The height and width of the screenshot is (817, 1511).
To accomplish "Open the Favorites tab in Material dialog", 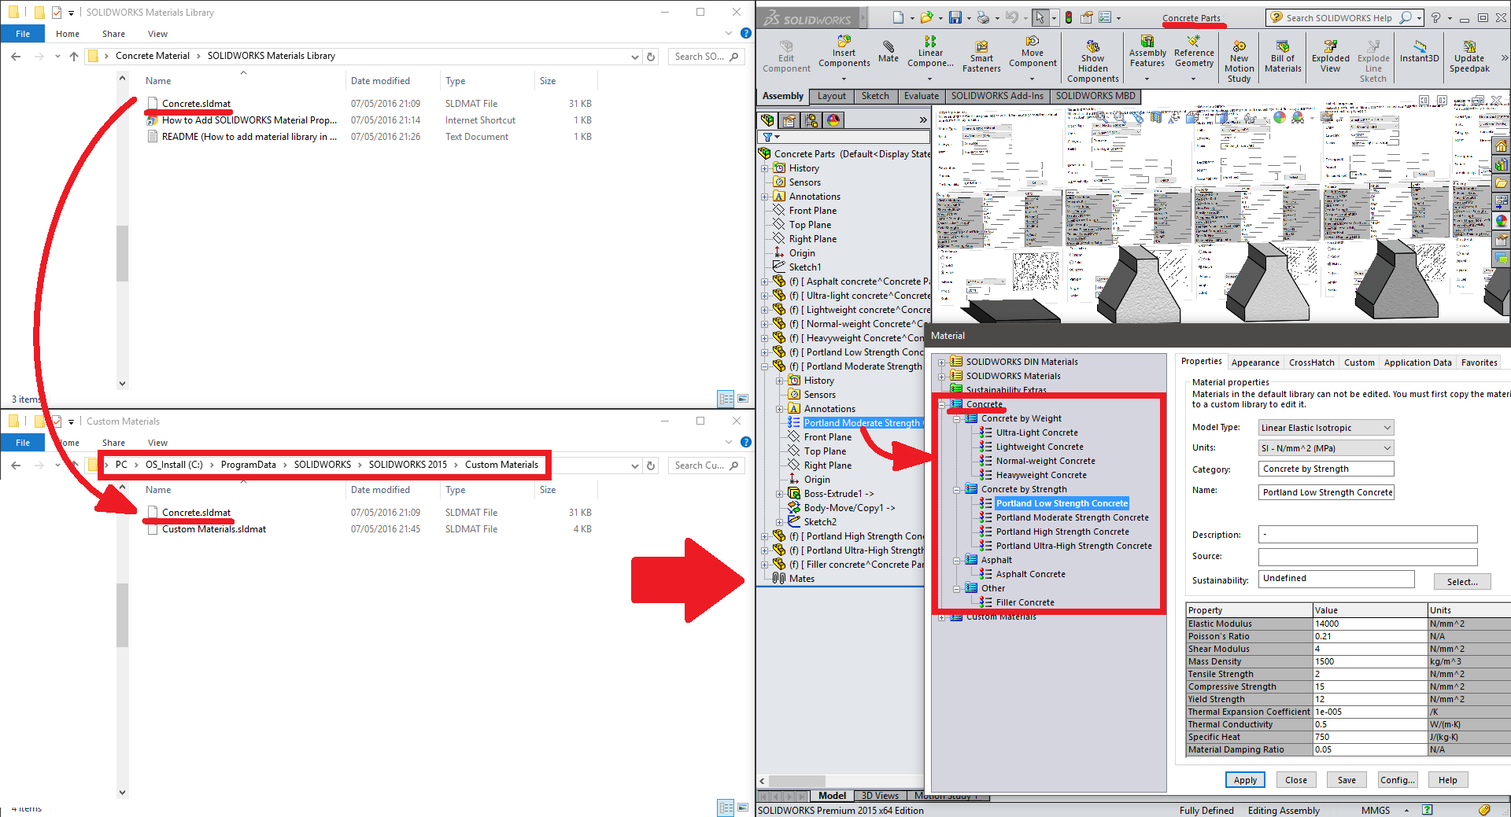I will [1479, 362].
